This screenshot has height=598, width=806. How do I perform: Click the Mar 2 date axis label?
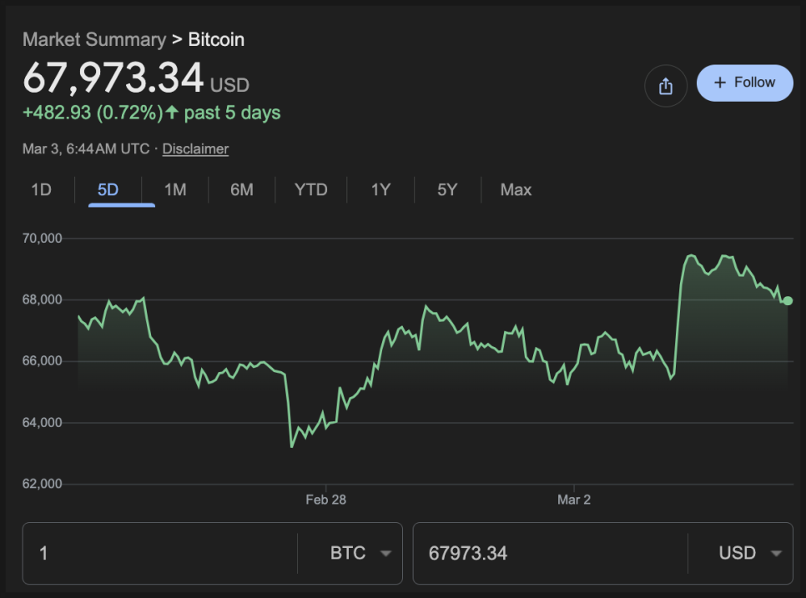[x=574, y=500]
